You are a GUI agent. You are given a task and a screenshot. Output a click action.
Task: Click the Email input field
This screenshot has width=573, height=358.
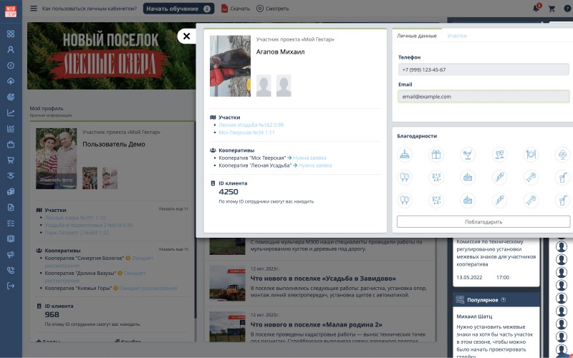484,96
